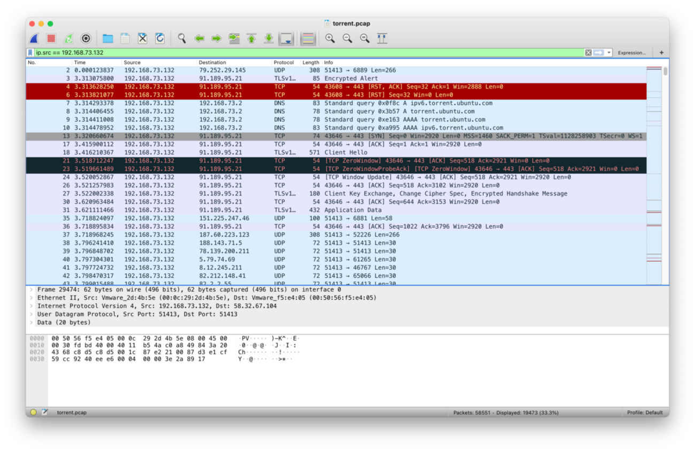Open the Expression... filter builder
The height and width of the screenshot is (451, 695).
(x=631, y=53)
